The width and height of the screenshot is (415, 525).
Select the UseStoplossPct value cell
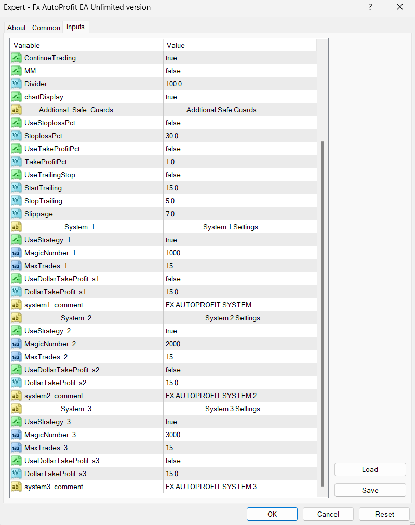(239, 123)
